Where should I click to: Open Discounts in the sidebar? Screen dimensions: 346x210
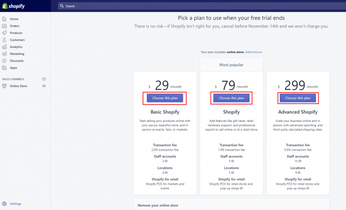point(16,61)
